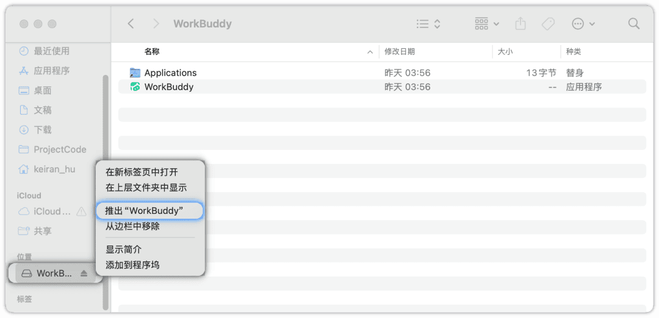Click the Search magnifier icon

point(634,24)
